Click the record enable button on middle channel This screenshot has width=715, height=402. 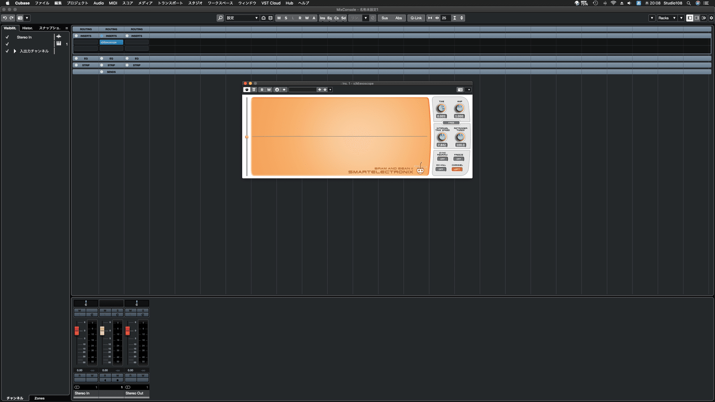118,380
